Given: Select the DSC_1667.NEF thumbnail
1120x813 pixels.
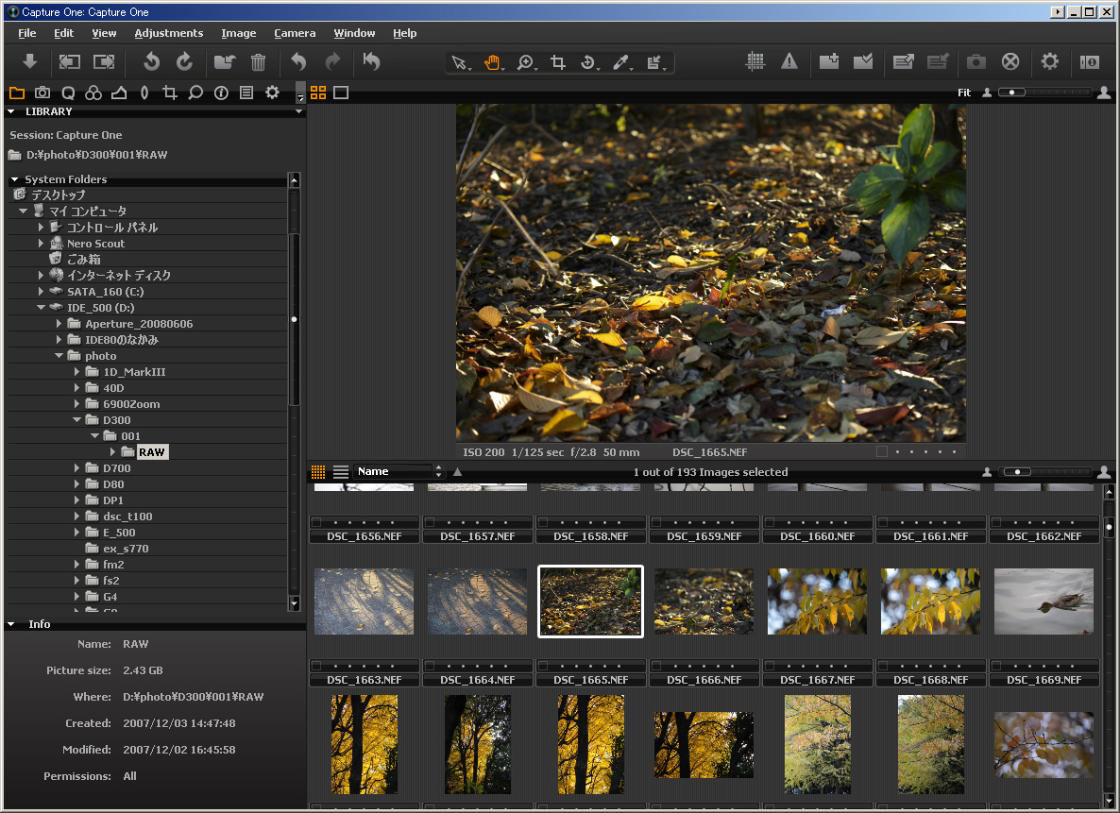Looking at the screenshot, I should (x=817, y=601).
